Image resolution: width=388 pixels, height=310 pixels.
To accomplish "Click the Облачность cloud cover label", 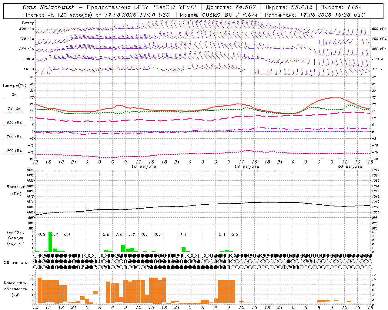I will 15,262.
